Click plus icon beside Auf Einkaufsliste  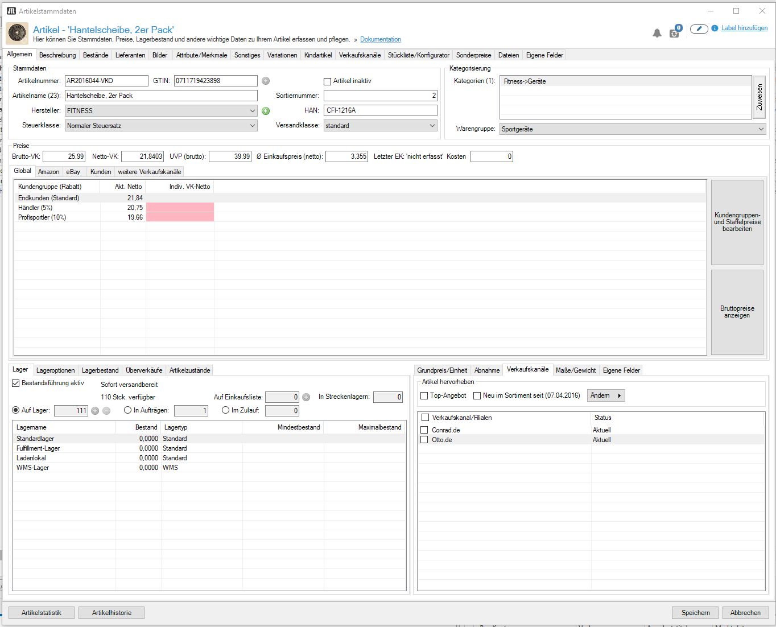pos(306,397)
